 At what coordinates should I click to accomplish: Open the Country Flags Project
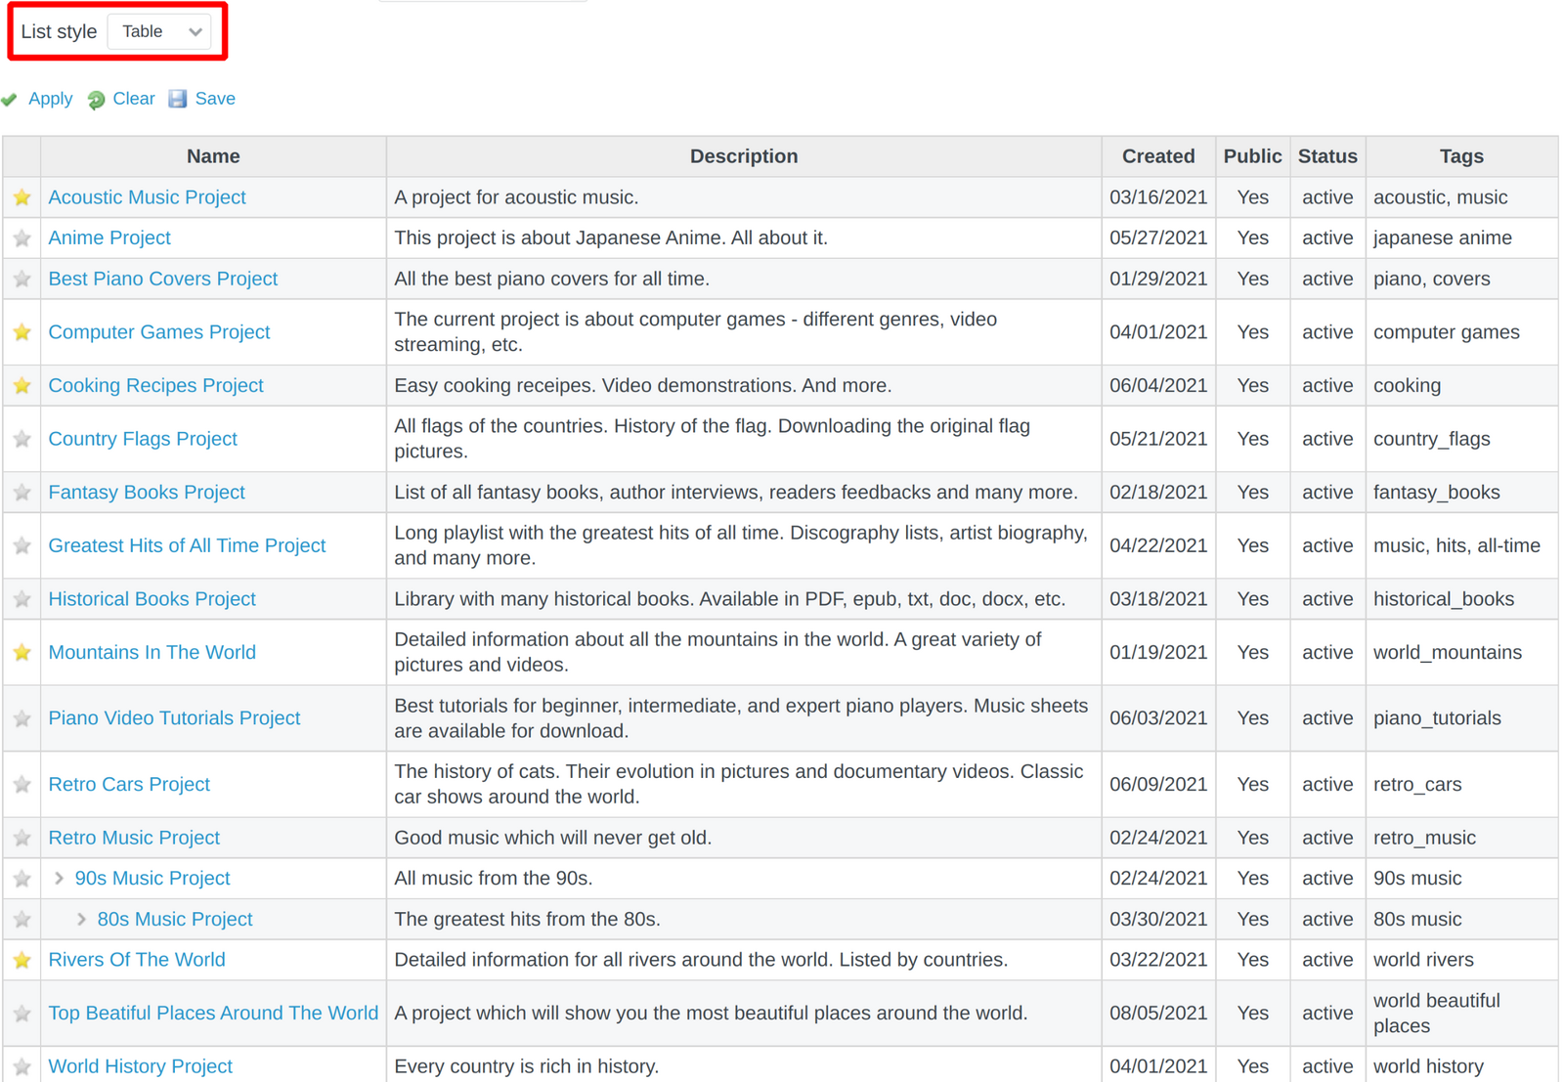coord(142,439)
